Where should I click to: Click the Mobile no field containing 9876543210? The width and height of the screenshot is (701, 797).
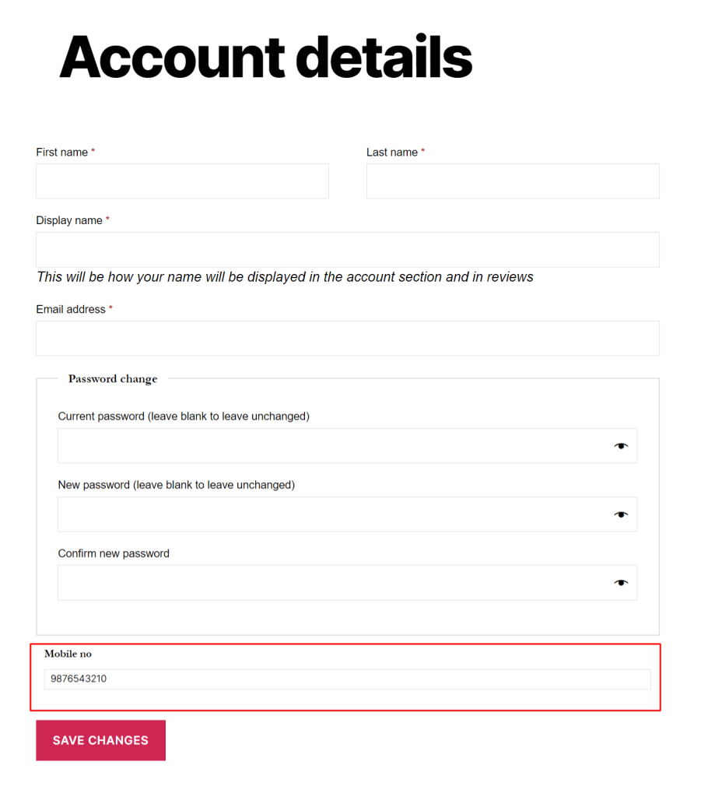(x=347, y=679)
